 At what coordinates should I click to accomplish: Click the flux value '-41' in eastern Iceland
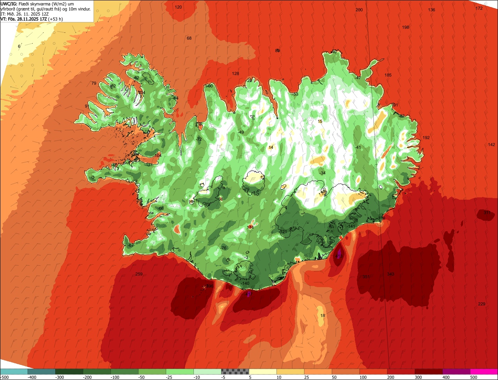point(358,147)
